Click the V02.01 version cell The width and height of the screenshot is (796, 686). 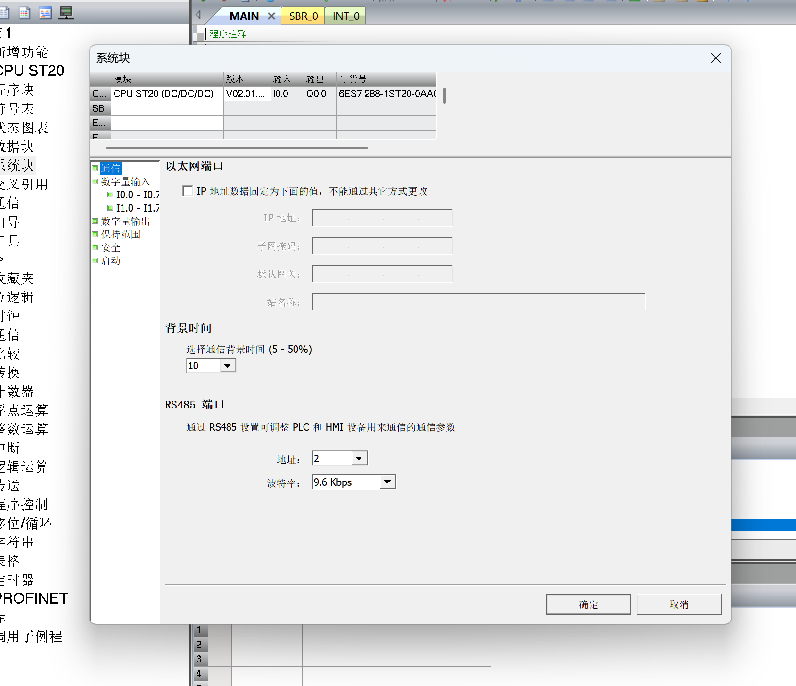click(247, 94)
